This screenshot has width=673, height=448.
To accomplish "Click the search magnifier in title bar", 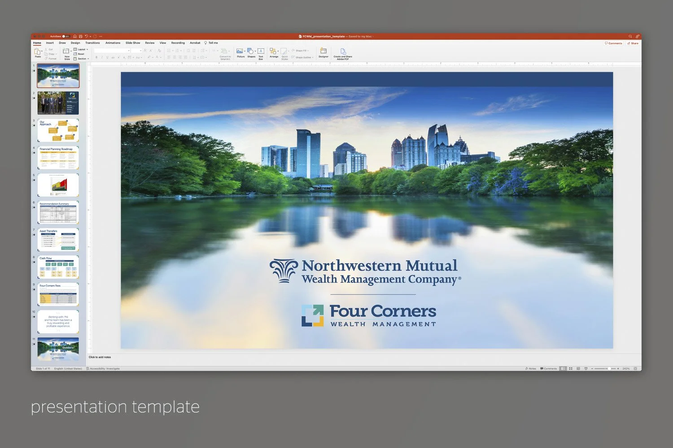I will pyautogui.click(x=630, y=36).
